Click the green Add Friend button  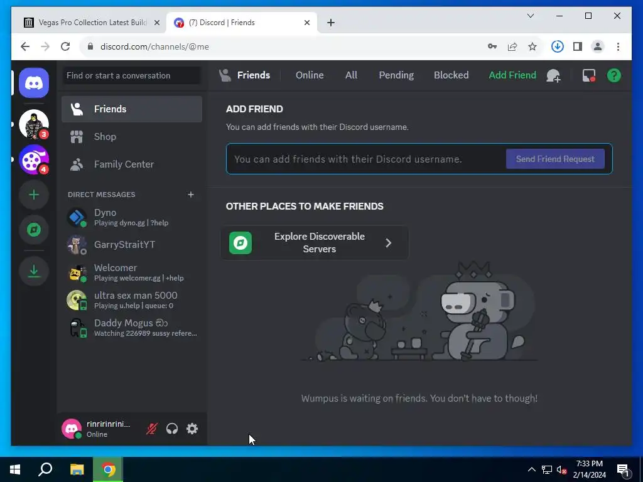(512, 75)
